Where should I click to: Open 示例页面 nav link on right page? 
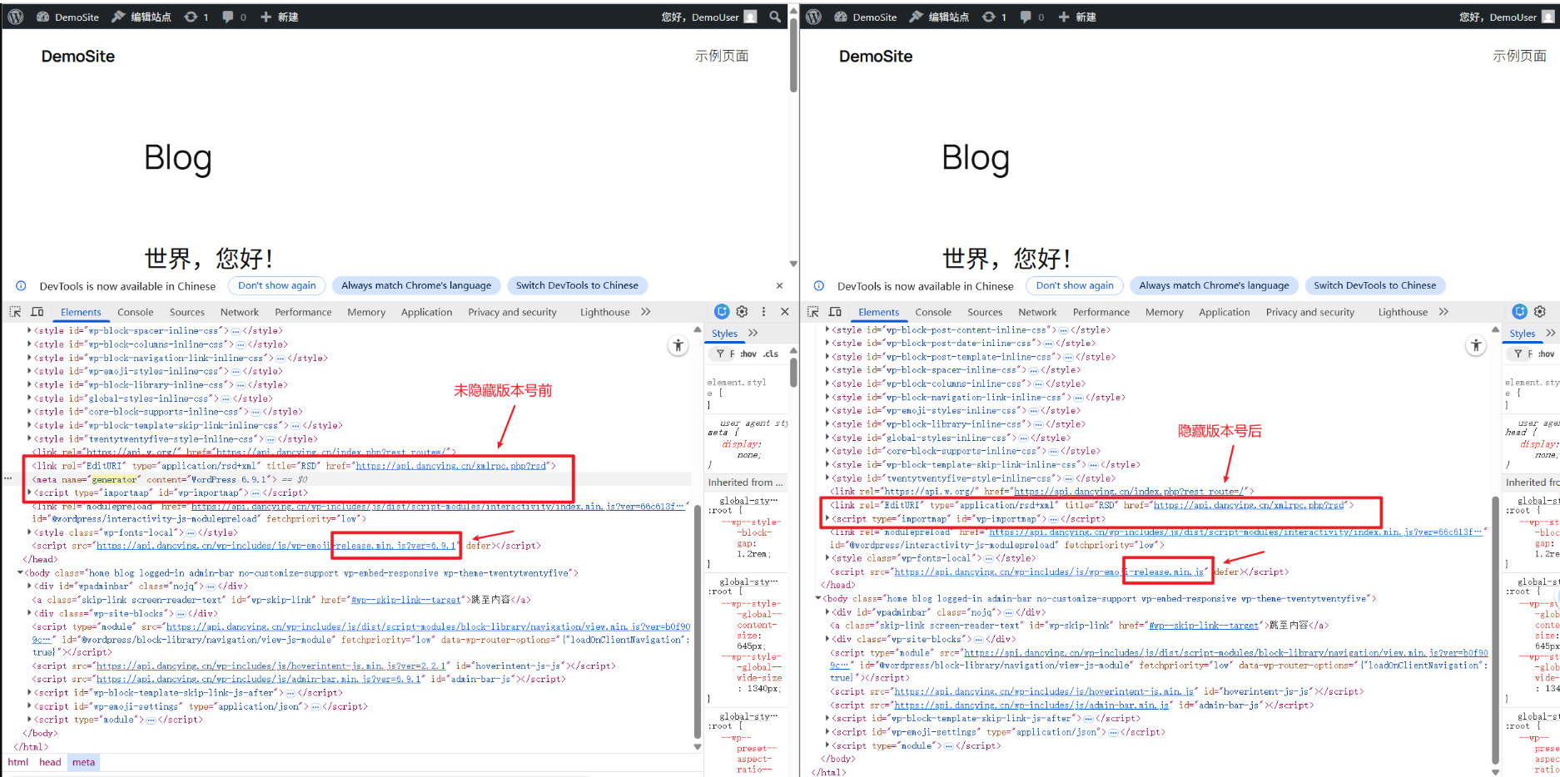(1519, 56)
